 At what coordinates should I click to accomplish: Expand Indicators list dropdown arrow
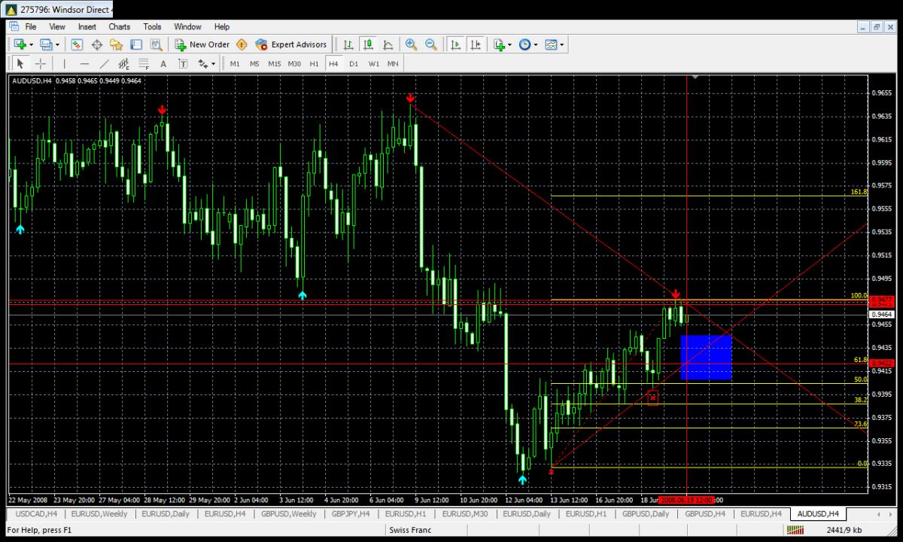pos(509,44)
